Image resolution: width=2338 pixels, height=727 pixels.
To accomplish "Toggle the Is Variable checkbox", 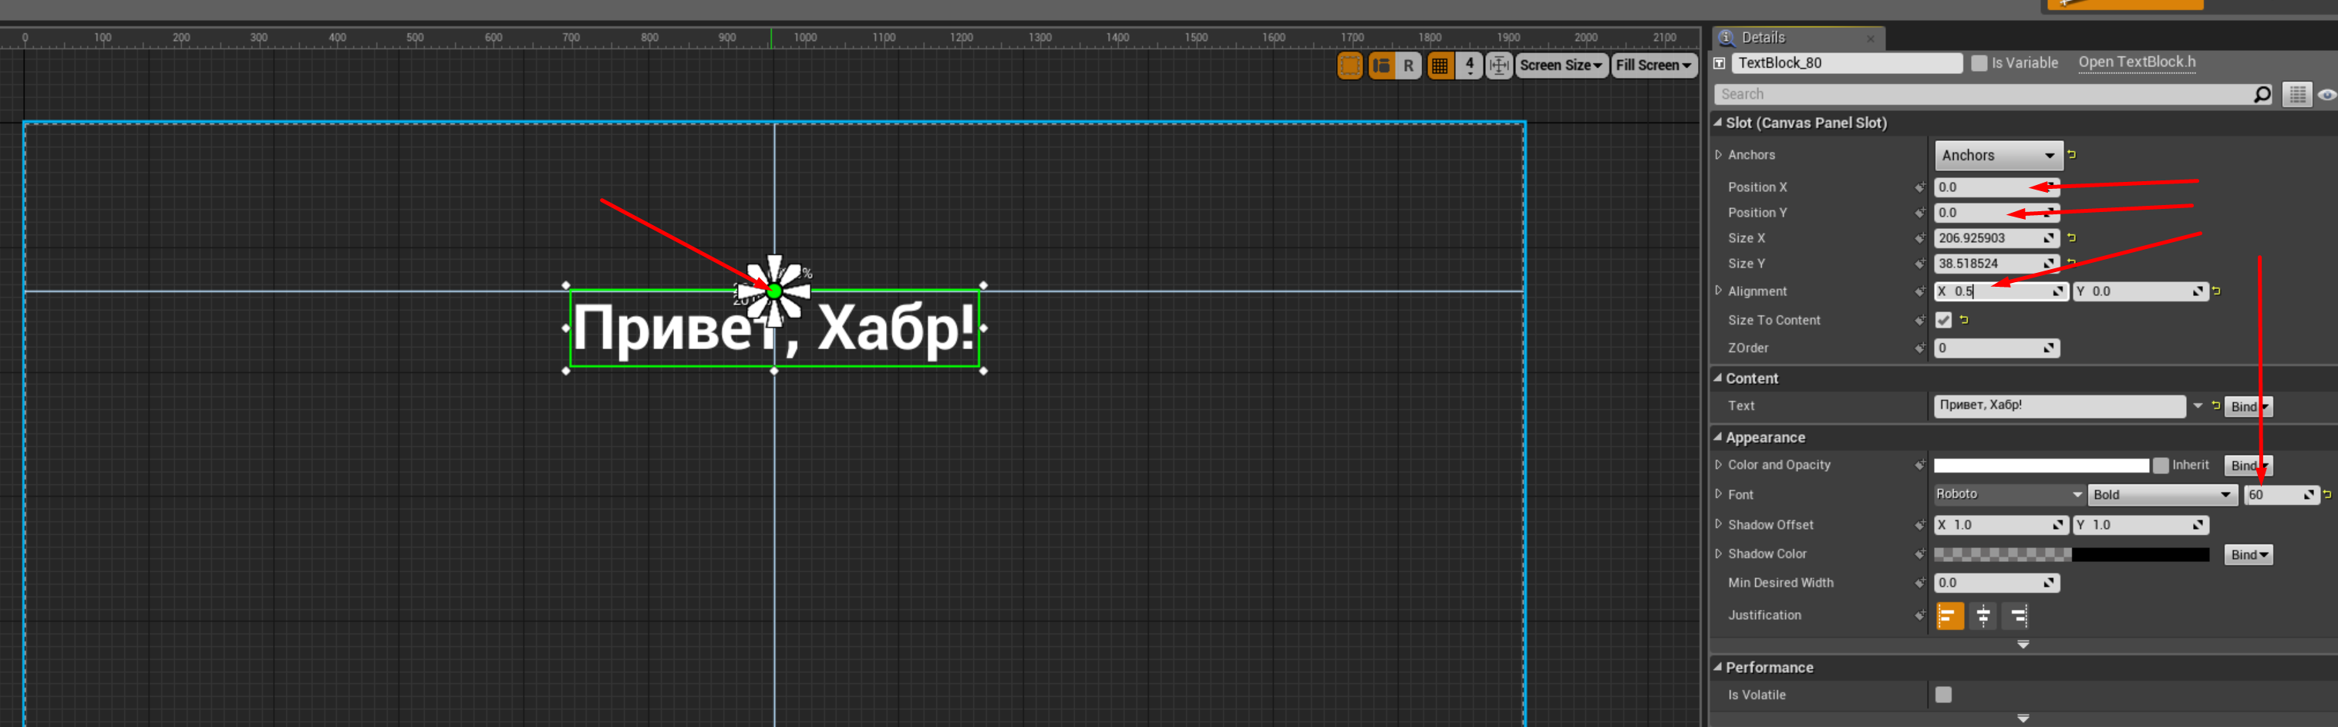I will [x=1979, y=62].
